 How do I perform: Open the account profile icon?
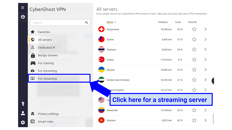(23, 113)
